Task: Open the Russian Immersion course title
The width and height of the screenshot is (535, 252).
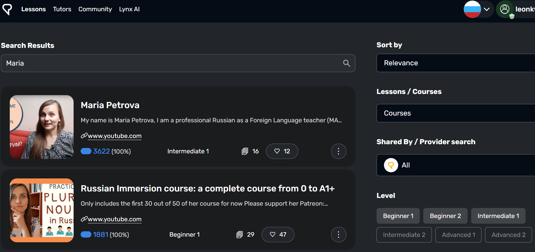Action: pos(207,188)
